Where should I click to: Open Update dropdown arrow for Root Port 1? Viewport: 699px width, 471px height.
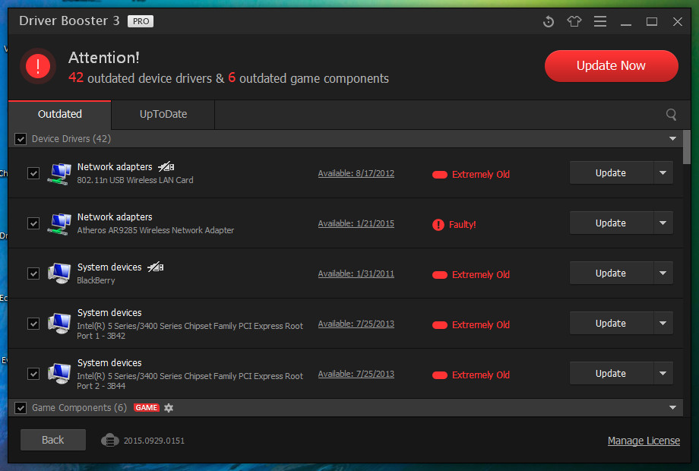point(663,323)
